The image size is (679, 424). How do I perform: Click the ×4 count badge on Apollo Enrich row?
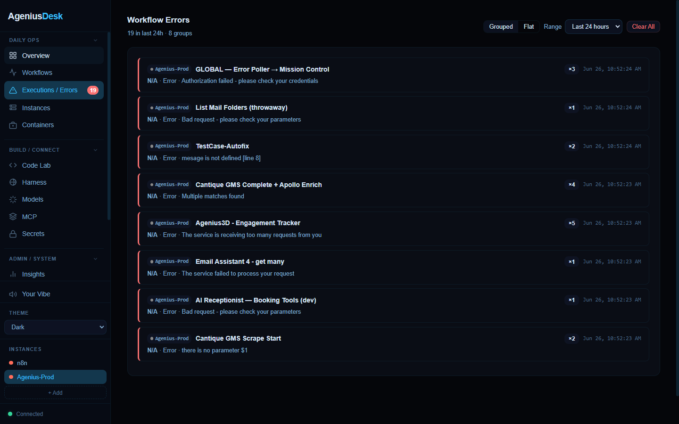(571, 185)
